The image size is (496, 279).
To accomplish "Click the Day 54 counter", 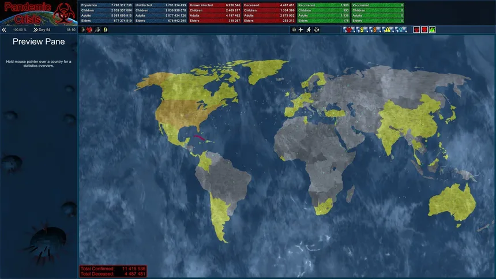I will tap(44, 30).
